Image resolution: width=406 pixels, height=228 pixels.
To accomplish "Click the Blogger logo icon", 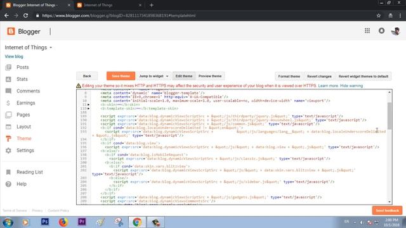I will tap(11, 31).
